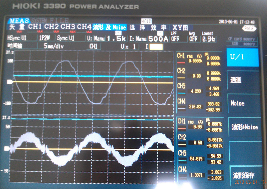This screenshot has height=189, width=267.
Task: Click the CH1 red current line legend
Action: tap(181, 128)
